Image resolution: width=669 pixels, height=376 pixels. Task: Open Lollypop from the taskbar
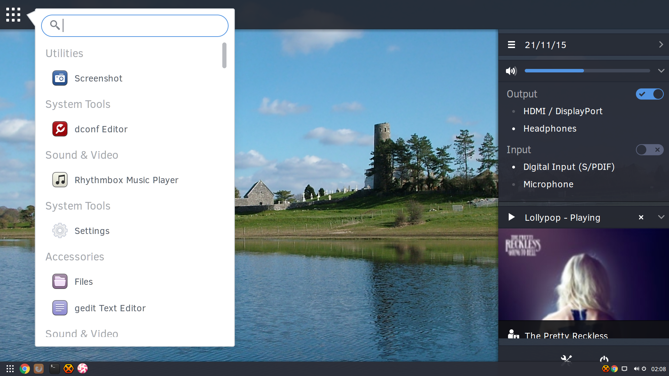pyautogui.click(x=83, y=368)
